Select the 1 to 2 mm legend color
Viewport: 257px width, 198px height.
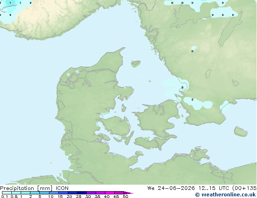[x=26, y=193]
